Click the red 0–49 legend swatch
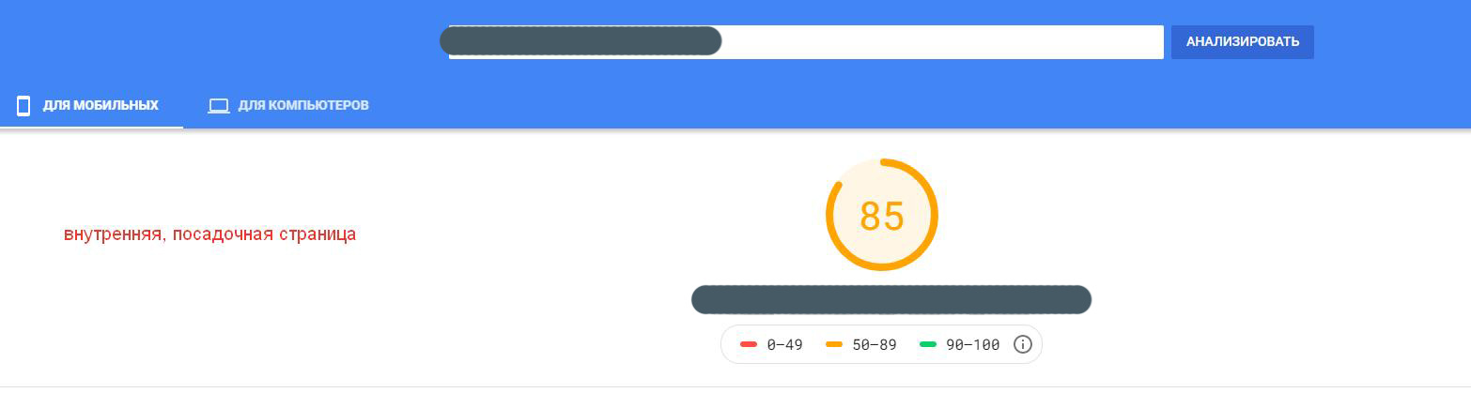Image resolution: width=1471 pixels, height=408 pixels. (749, 345)
